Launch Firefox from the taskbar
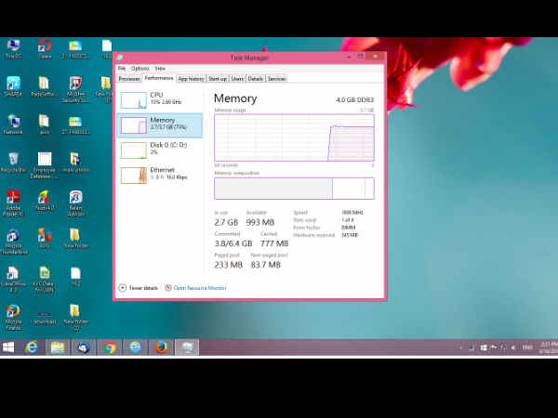The width and height of the screenshot is (558, 418). pos(161,347)
